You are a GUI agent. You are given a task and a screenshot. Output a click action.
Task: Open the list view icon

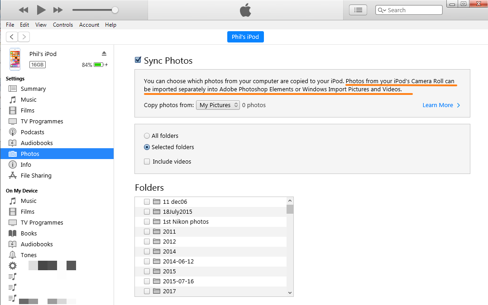tap(358, 10)
